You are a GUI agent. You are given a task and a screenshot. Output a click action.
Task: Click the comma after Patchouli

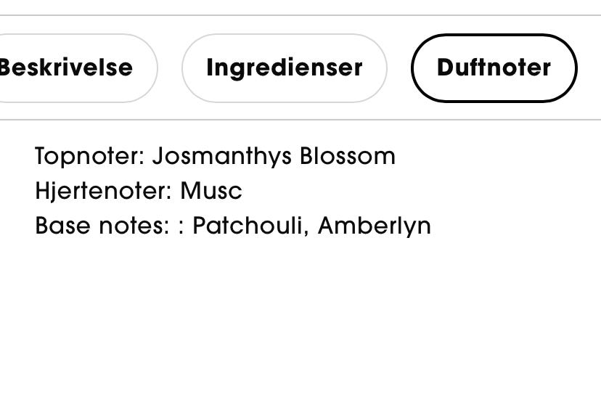click(x=308, y=232)
